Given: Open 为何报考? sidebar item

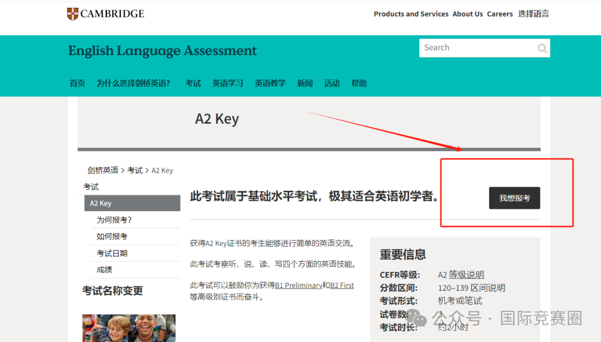Looking at the screenshot, I should [x=114, y=220].
